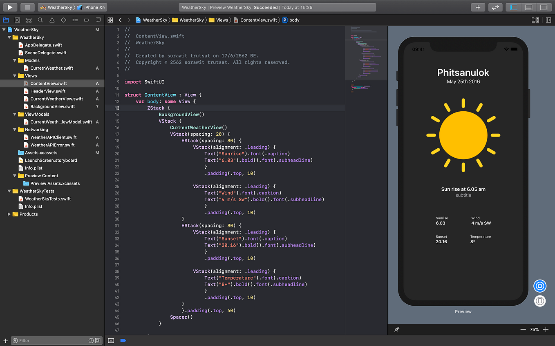Image resolution: width=555 pixels, height=346 pixels.
Task: Select the Source Control navigator
Action: coord(17,20)
